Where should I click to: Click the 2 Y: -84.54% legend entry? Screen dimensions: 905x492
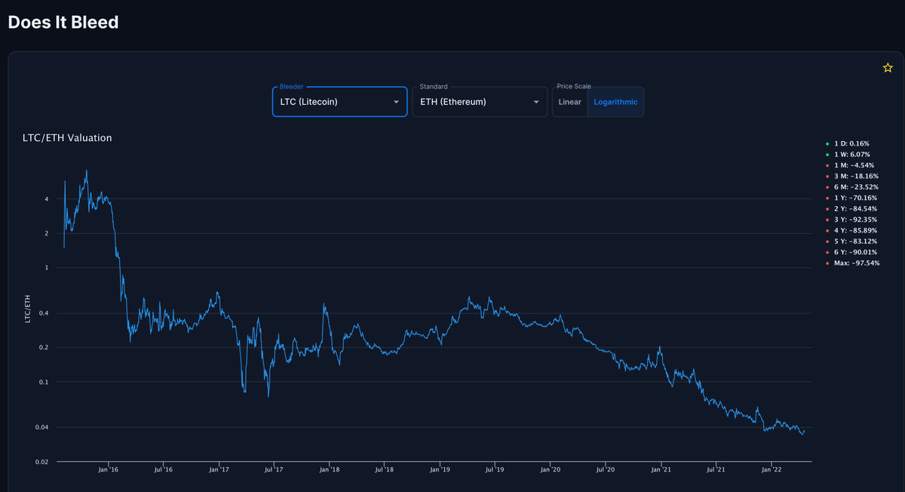[856, 208]
